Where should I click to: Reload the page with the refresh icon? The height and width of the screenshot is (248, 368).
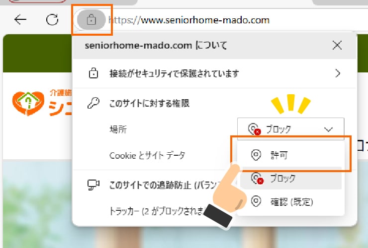[52, 20]
